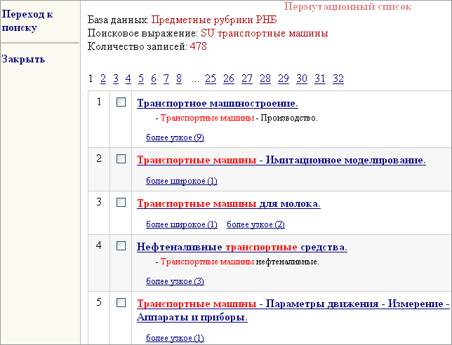
Task: Go to results page 4
Action: pos(128,79)
